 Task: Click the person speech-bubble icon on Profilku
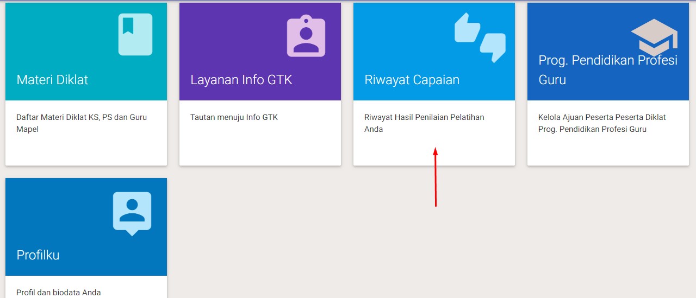[132, 214]
